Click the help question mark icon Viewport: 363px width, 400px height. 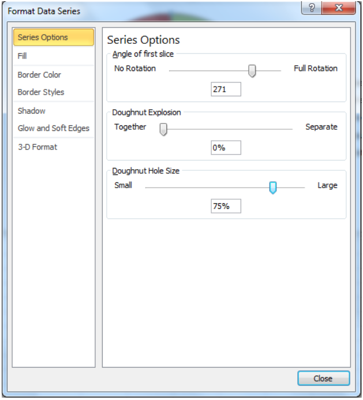[312, 8]
